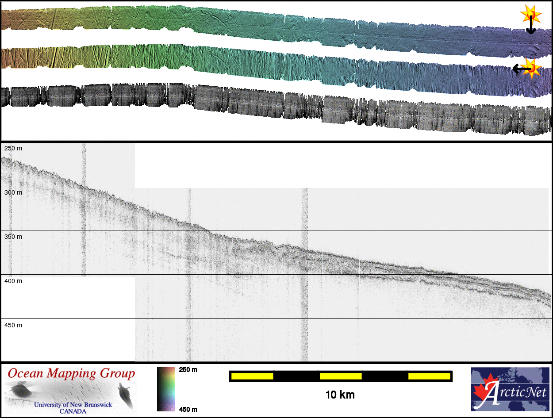Click the lower sun illumination icon

pos(532,68)
